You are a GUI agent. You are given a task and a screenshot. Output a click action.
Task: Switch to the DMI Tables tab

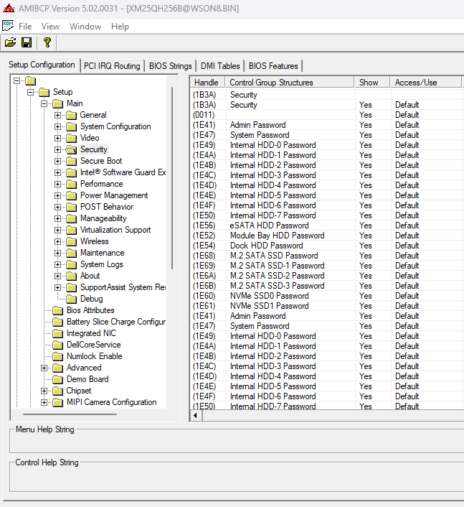coord(220,66)
